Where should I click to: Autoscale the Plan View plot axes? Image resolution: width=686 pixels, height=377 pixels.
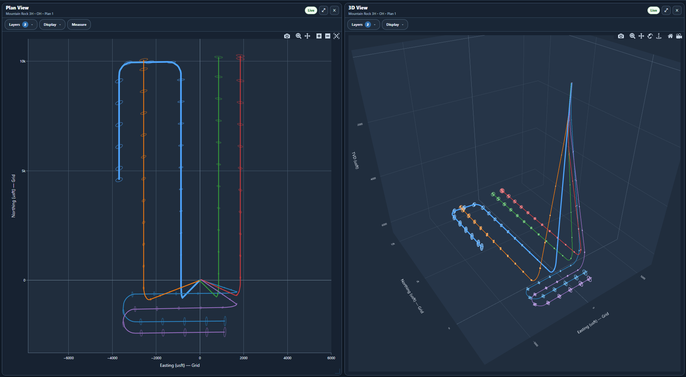coord(336,36)
